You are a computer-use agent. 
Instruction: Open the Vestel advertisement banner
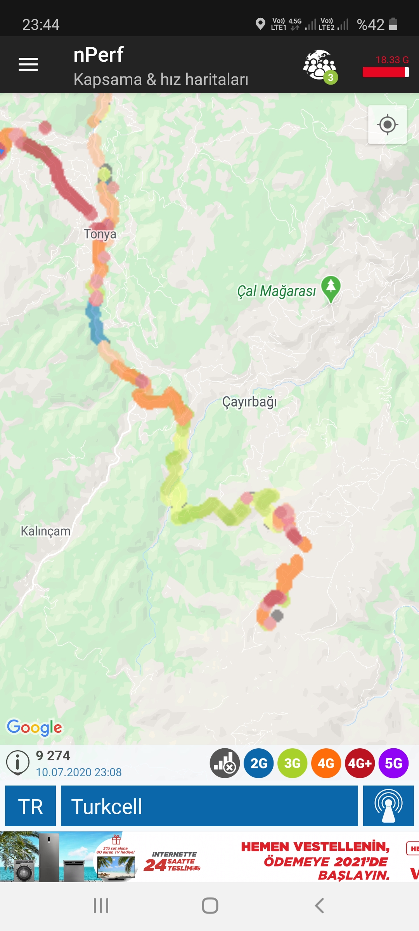[x=209, y=857]
